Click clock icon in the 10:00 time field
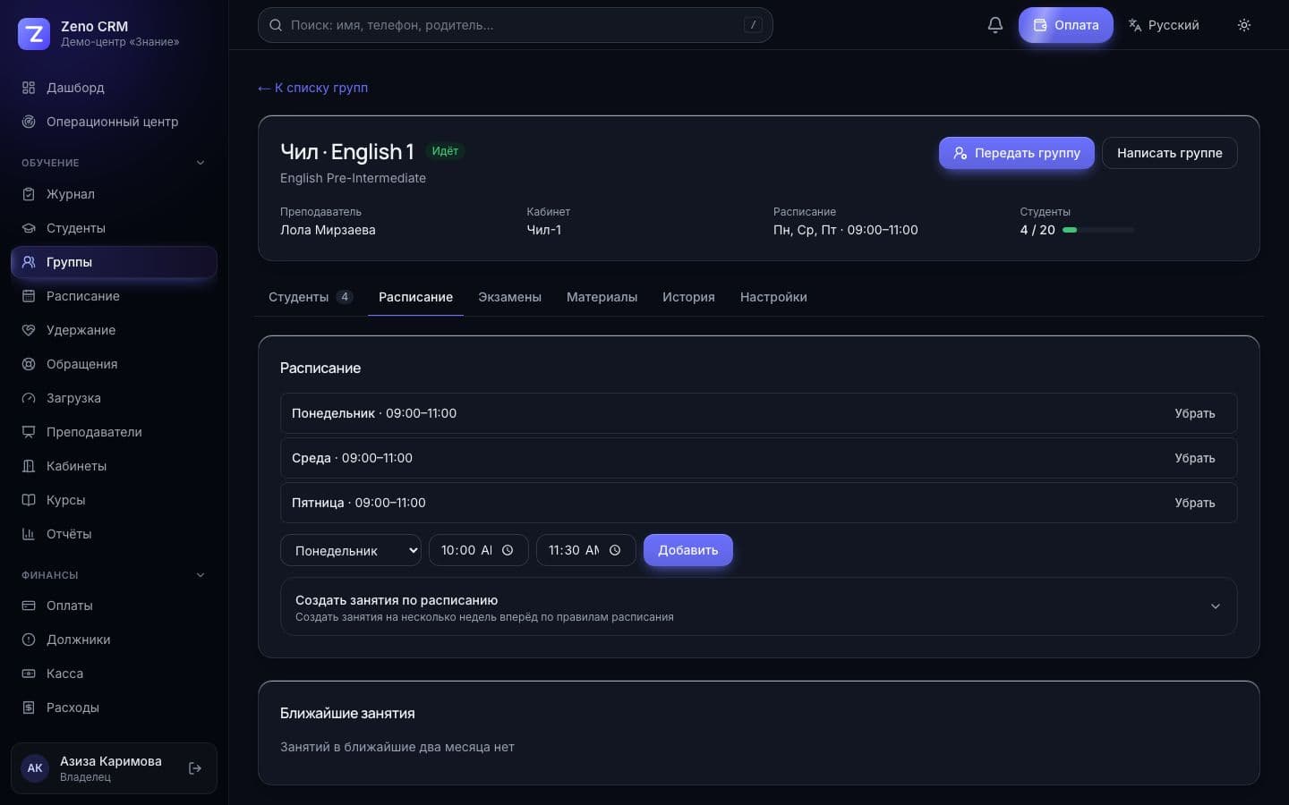 click(x=508, y=550)
